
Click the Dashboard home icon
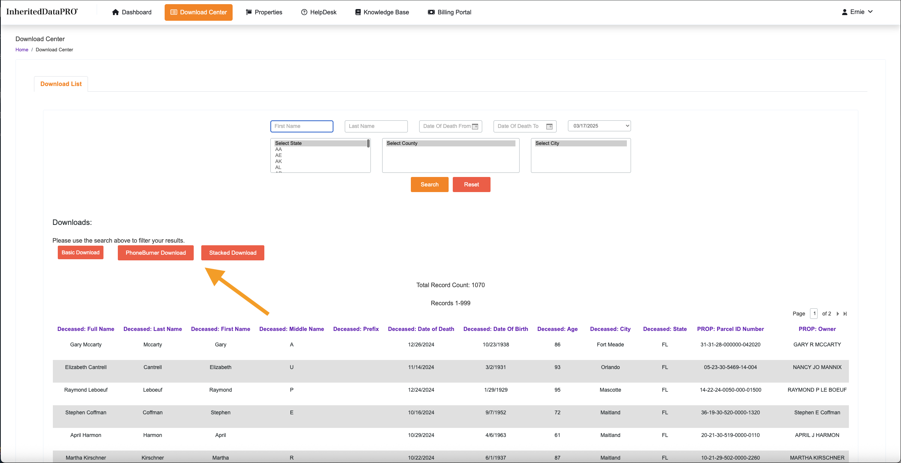(x=116, y=12)
